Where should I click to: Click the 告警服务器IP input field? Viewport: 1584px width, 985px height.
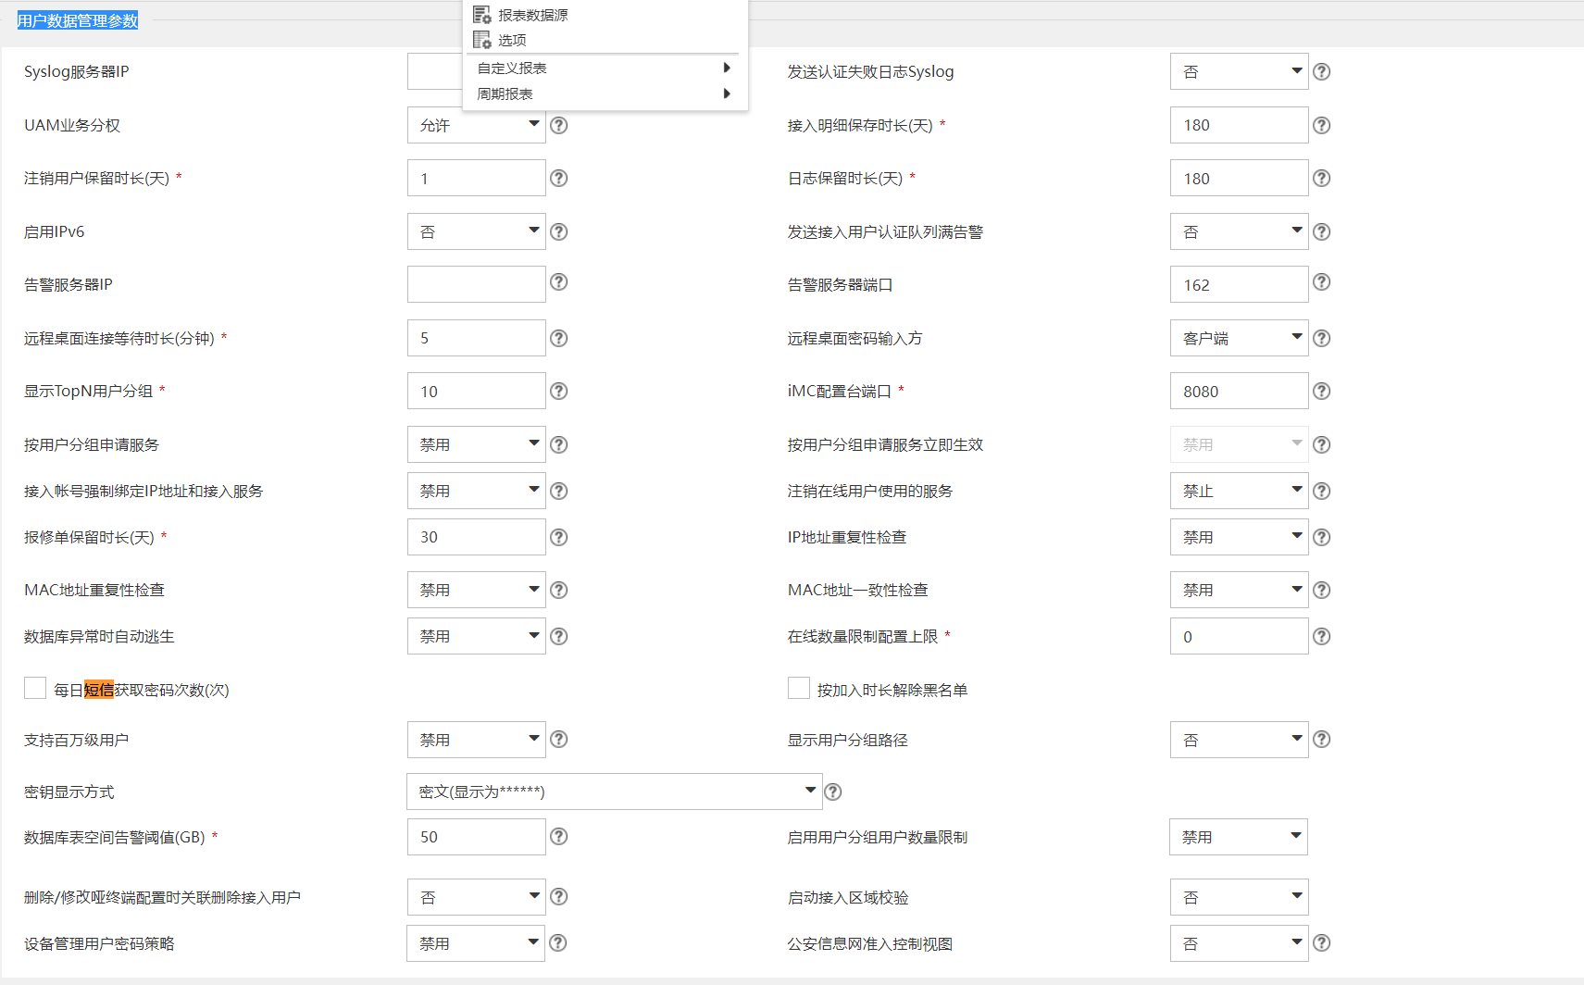pos(476,284)
